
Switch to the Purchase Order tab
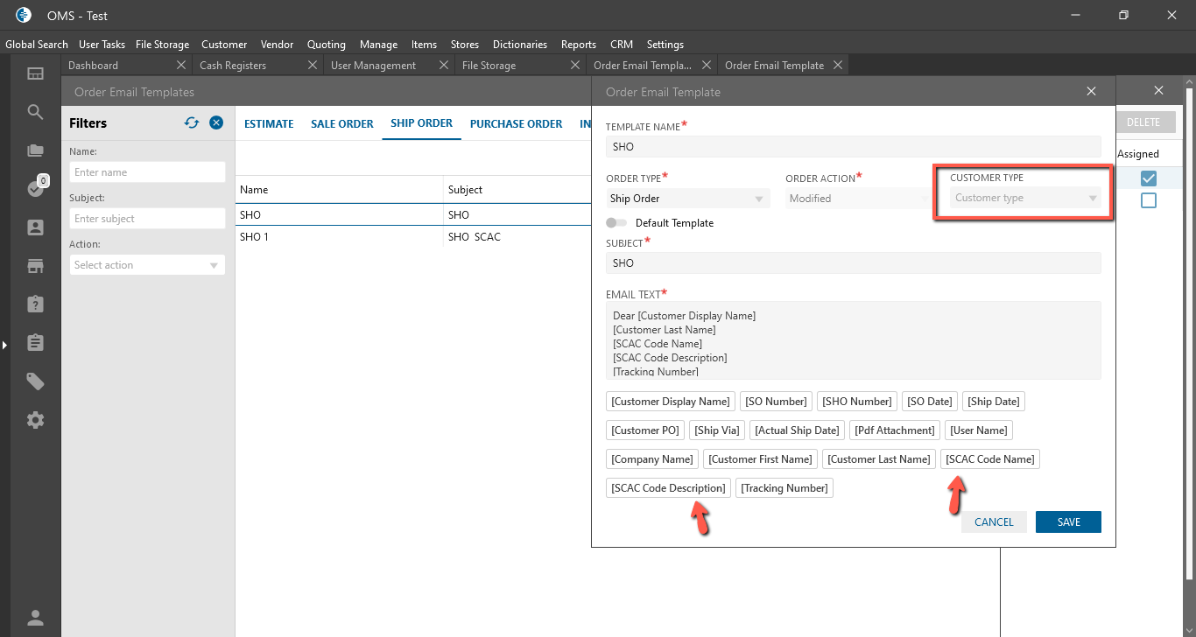(516, 123)
